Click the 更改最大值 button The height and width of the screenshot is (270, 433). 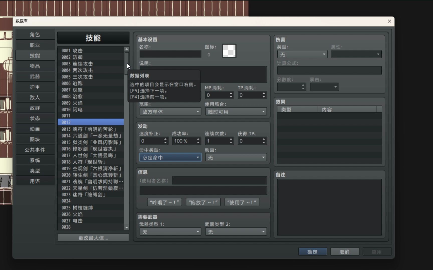click(93, 237)
